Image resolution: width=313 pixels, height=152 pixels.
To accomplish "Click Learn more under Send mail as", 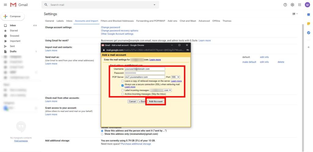I will pyautogui.click(x=51, y=64).
